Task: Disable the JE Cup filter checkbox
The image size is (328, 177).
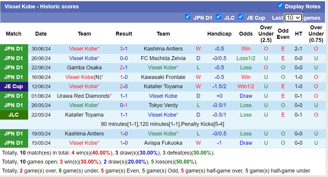Action: coord(241,17)
